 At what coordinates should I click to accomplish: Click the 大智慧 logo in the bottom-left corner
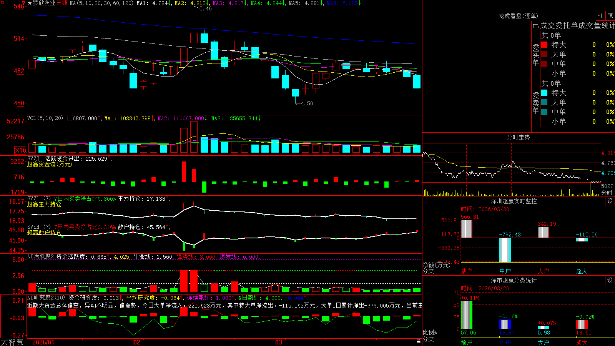(x=12, y=342)
